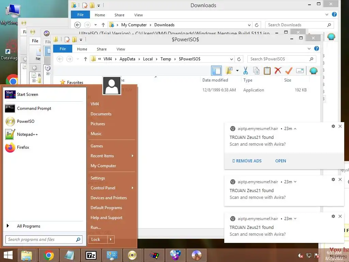Click the red X Delete icon
The height and width of the screenshot is (262, 349).
click(x=278, y=71)
